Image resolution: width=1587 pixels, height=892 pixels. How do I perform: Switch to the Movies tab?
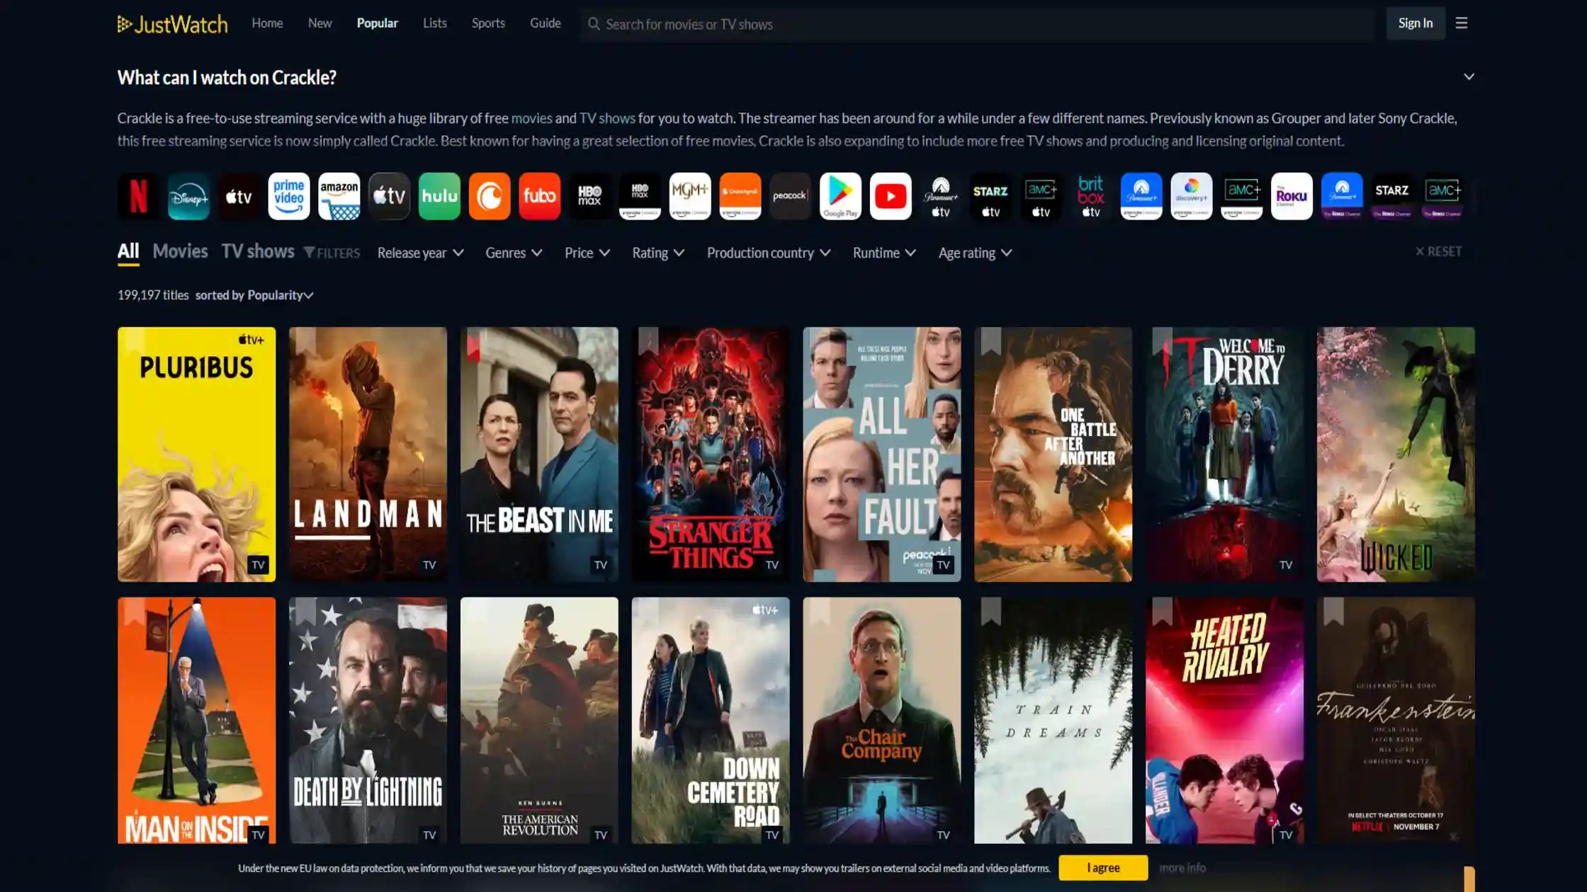[x=180, y=251]
